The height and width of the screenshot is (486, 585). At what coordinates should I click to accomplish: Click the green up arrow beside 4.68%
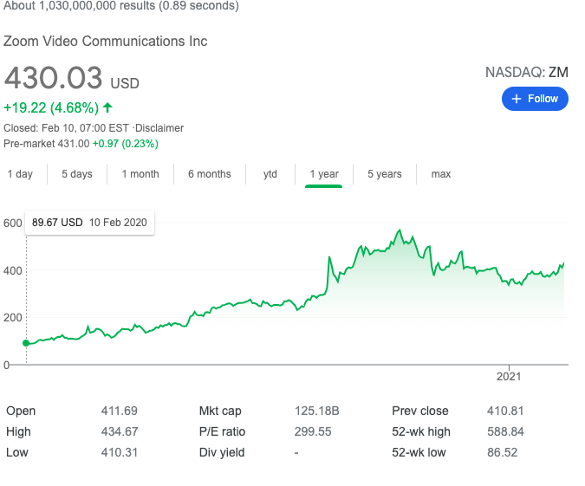(x=107, y=107)
